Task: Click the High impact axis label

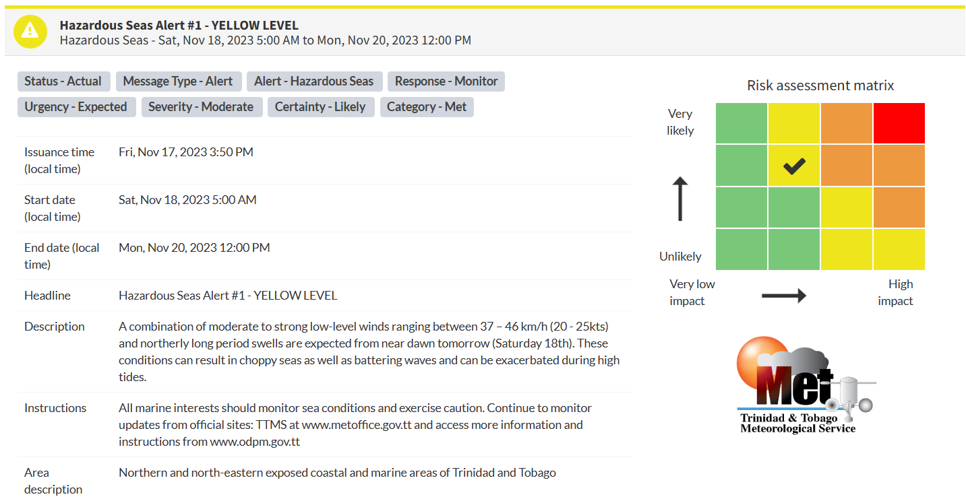Action: point(895,292)
